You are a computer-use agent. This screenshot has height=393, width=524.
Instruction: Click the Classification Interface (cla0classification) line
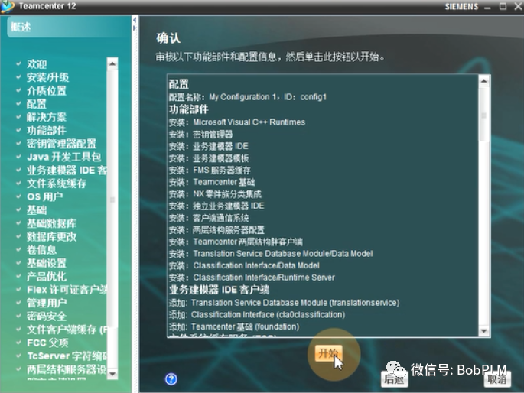257,315
